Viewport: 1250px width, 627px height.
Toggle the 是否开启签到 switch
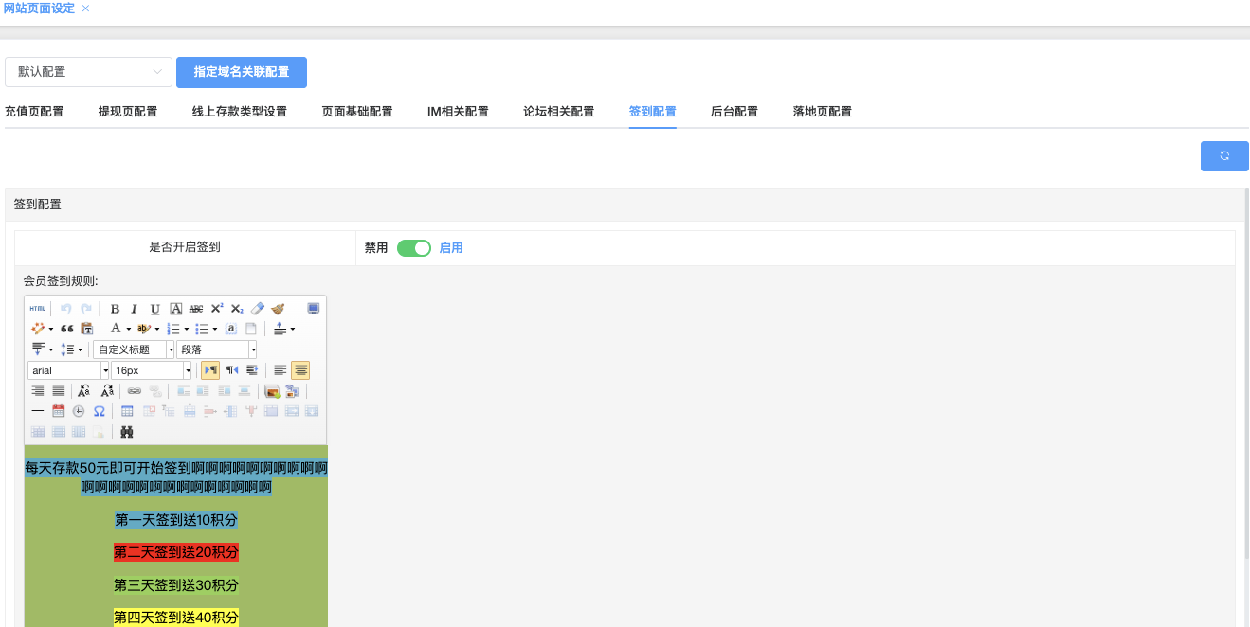414,248
